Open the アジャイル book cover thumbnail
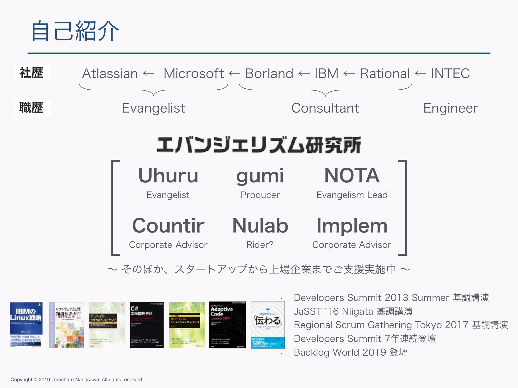 tap(107, 325)
